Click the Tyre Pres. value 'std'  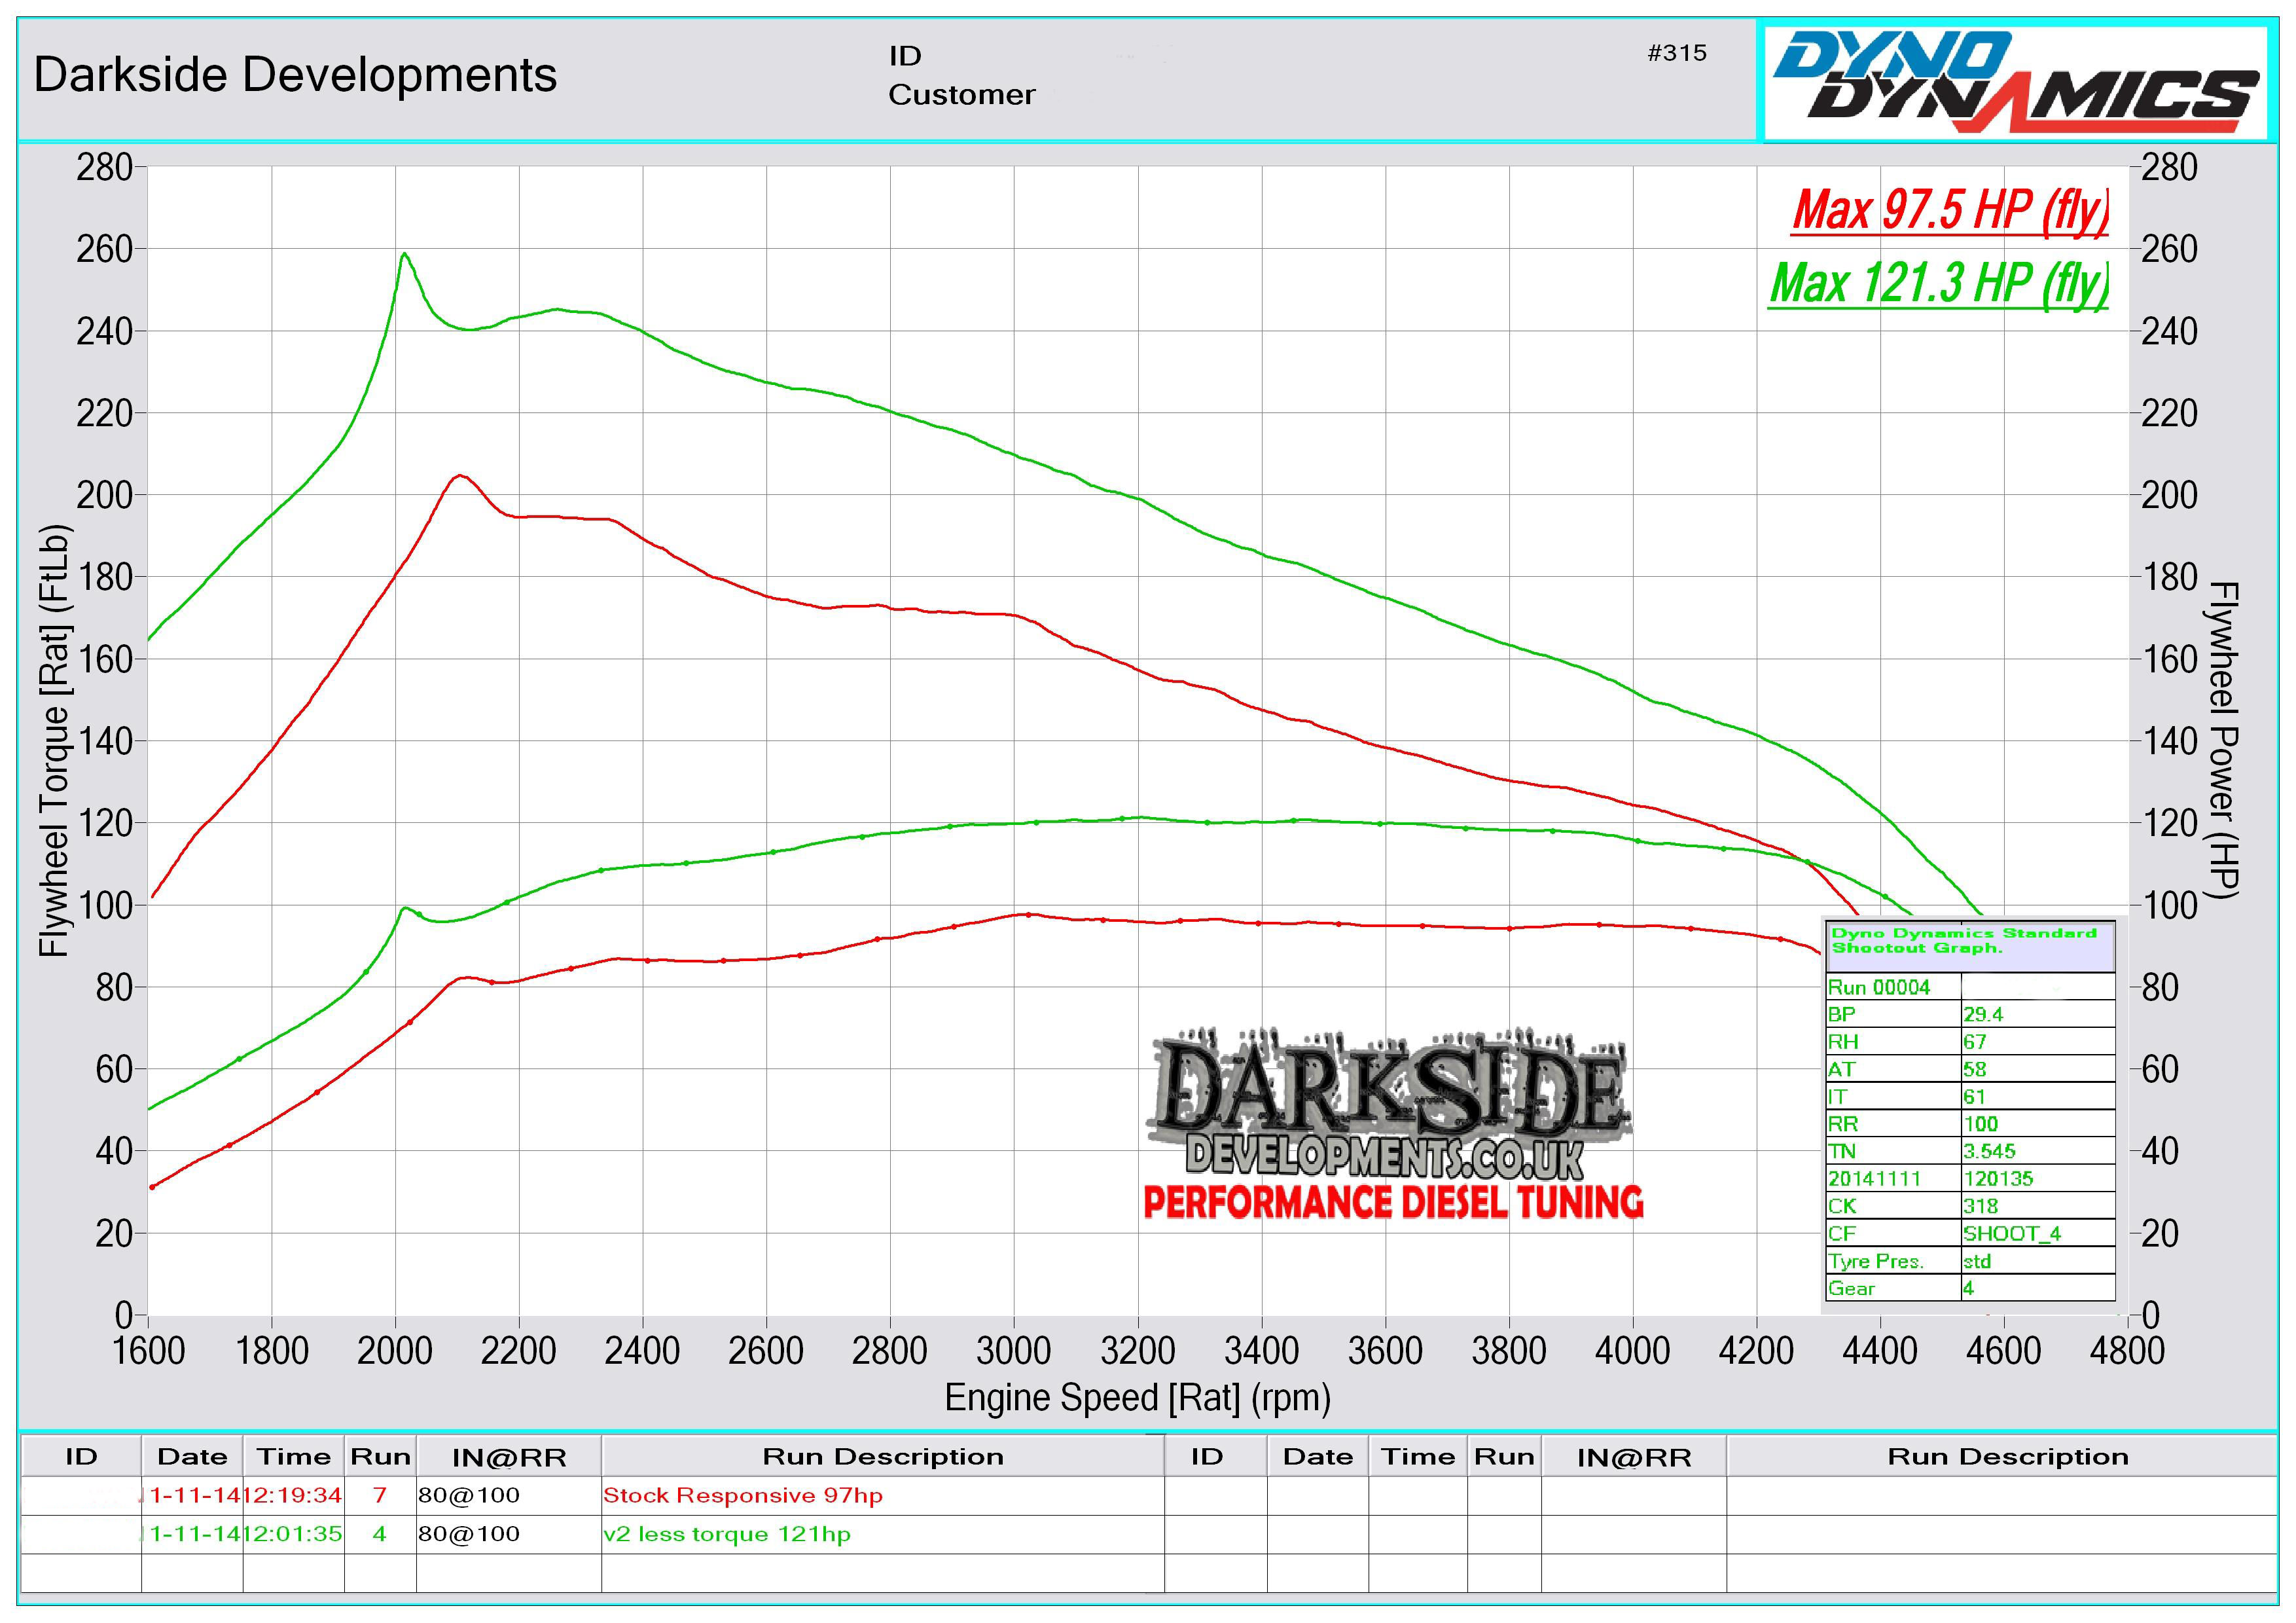(x=1977, y=1261)
